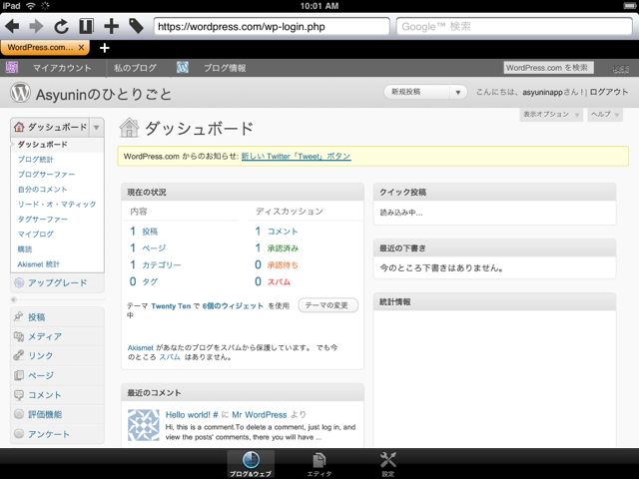639x479 pixels.
Task: Click the 最近の下書き widget header
Action: pos(494,248)
